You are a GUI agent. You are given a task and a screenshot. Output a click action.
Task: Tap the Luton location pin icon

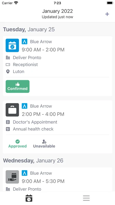(8, 72)
